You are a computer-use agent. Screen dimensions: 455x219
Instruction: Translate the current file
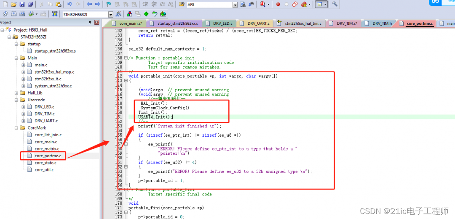pos(5,14)
